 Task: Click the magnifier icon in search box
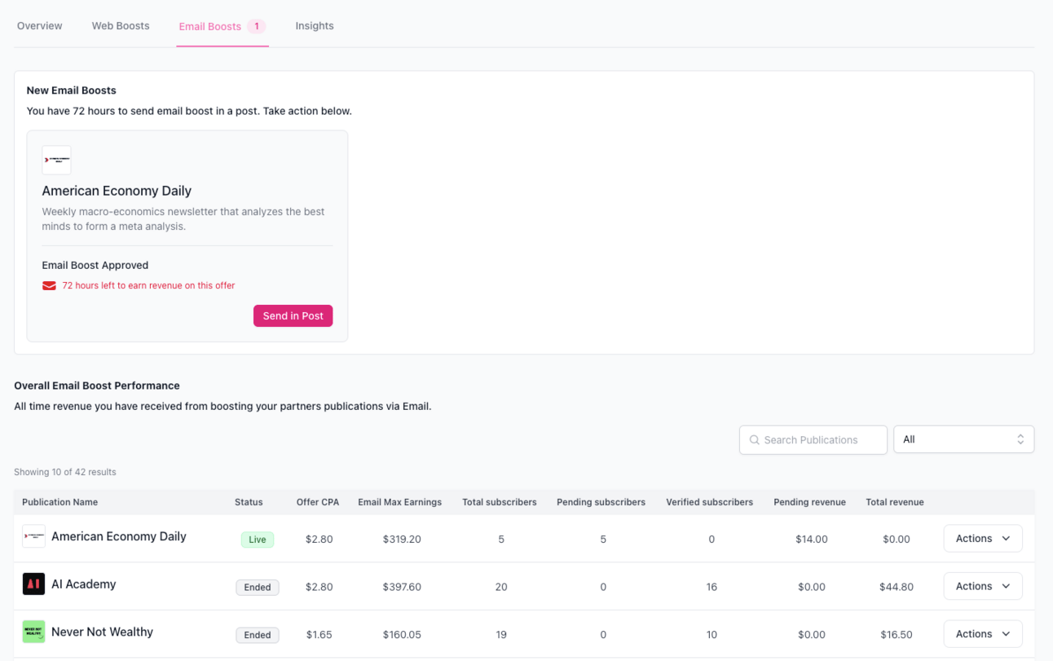(x=754, y=439)
